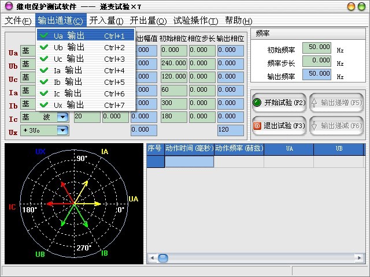Expand the Ux +3Uo dropdown arrow
The image size is (370, 277).
(62, 130)
